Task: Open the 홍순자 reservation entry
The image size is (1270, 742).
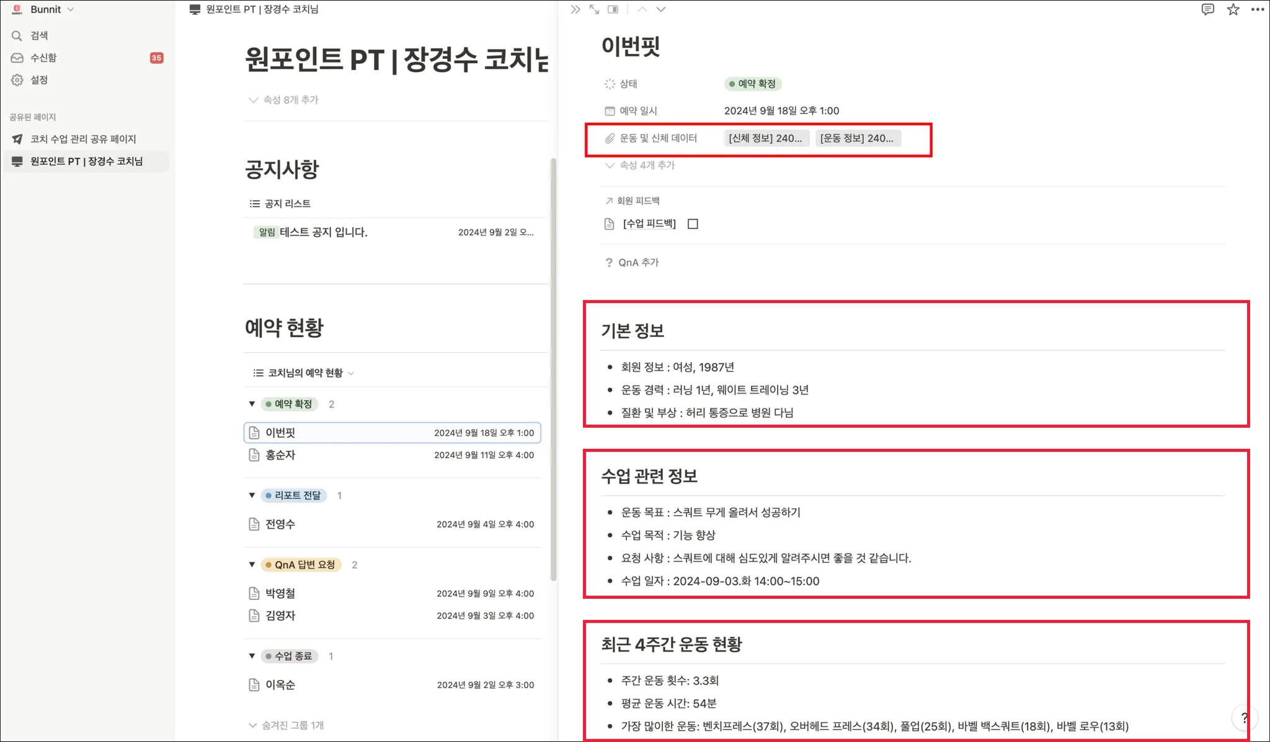Action: (x=280, y=455)
